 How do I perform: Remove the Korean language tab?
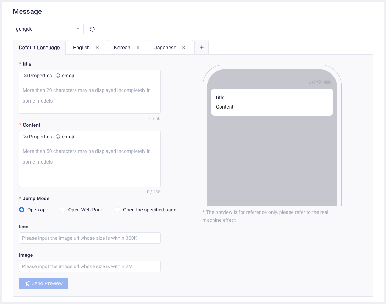point(138,48)
